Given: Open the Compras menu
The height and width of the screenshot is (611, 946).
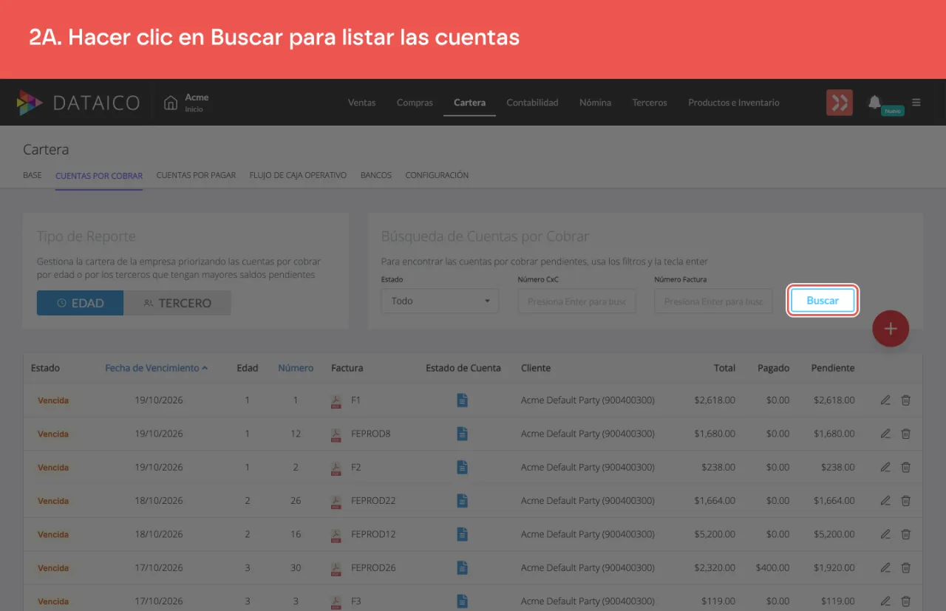Looking at the screenshot, I should pos(415,103).
